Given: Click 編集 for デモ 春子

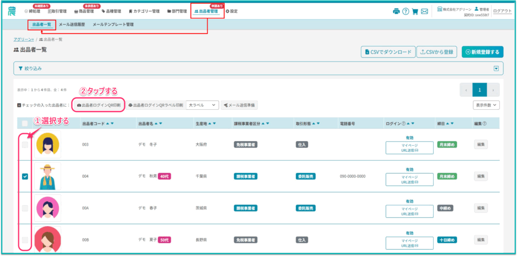Looking at the screenshot, I should tap(481, 208).
